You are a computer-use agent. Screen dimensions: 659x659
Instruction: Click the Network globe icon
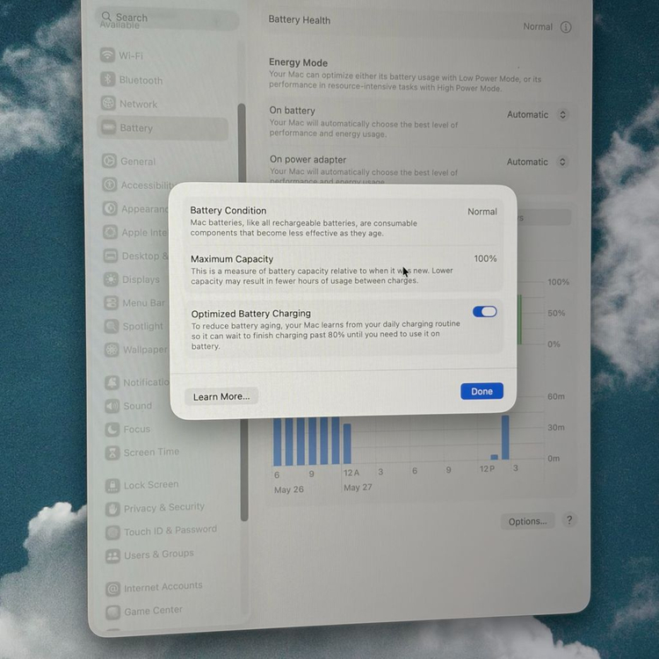tap(108, 103)
